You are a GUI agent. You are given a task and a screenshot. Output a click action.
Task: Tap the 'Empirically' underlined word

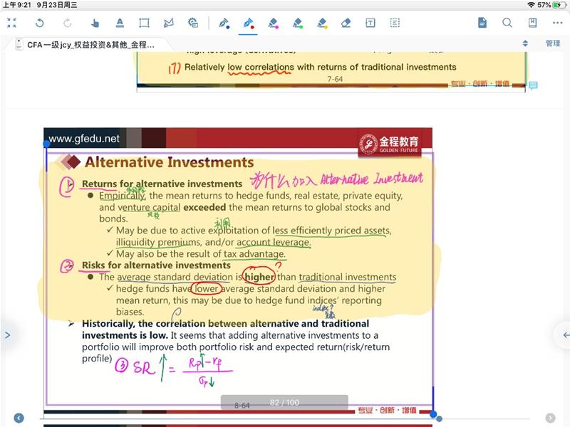coord(123,196)
